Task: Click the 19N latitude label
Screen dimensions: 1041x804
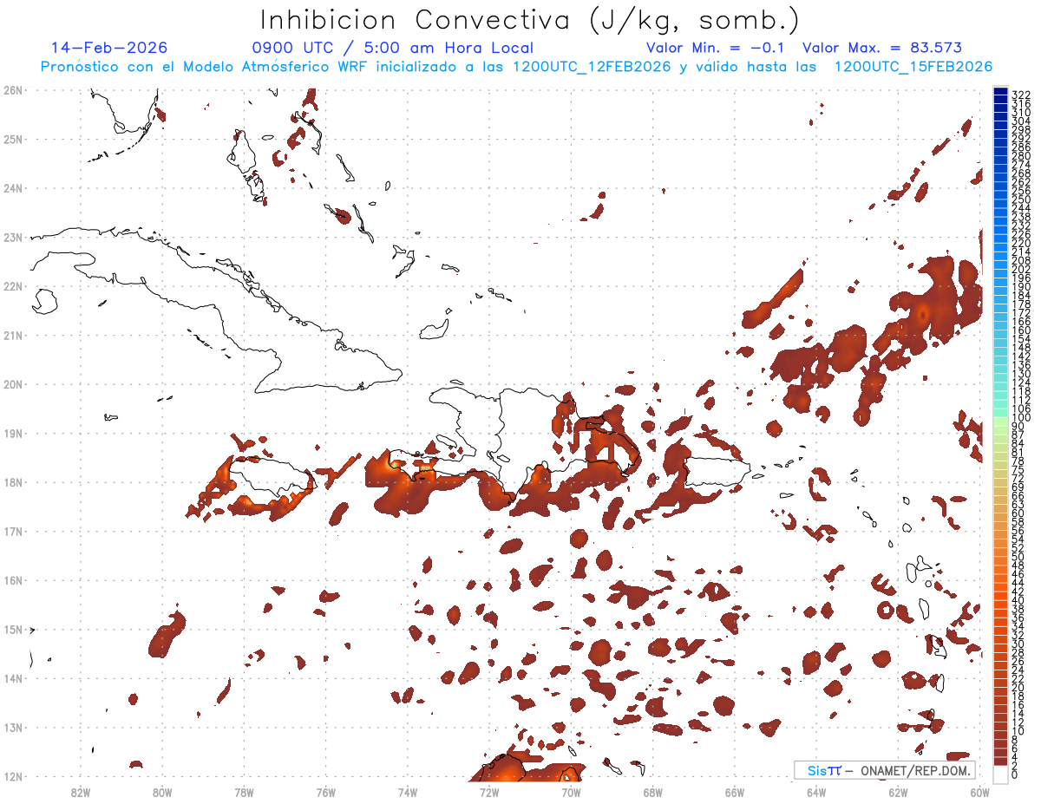Action: (13, 433)
